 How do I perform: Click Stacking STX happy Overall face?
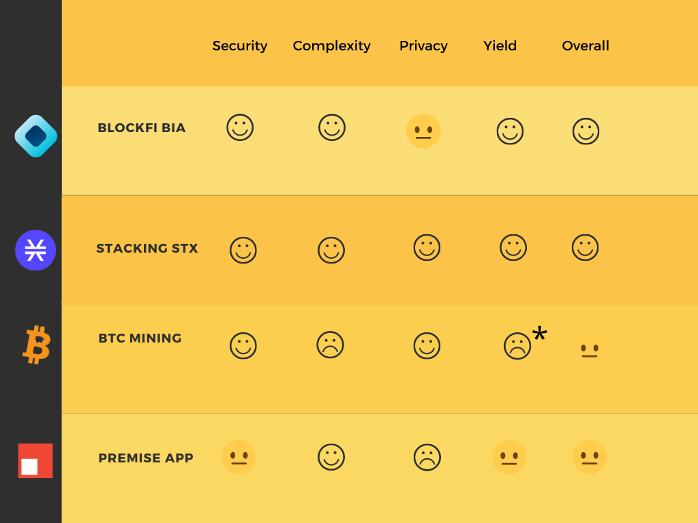pyautogui.click(x=586, y=247)
